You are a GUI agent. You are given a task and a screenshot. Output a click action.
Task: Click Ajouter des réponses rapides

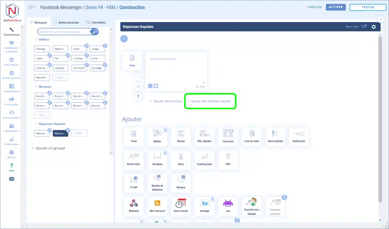coord(210,101)
